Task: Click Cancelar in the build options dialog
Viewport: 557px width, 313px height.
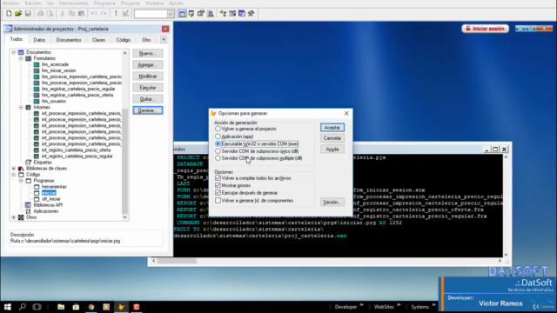Action: point(332,138)
